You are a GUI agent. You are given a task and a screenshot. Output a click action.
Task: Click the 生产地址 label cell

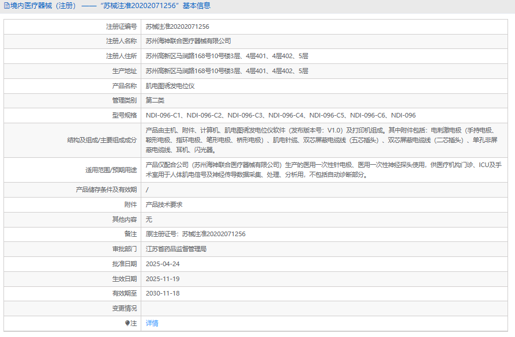(73, 71)
